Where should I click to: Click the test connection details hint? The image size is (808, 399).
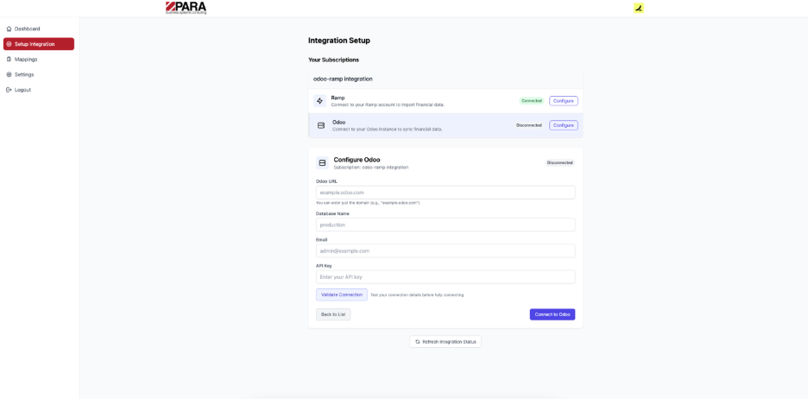coord(417,294)
